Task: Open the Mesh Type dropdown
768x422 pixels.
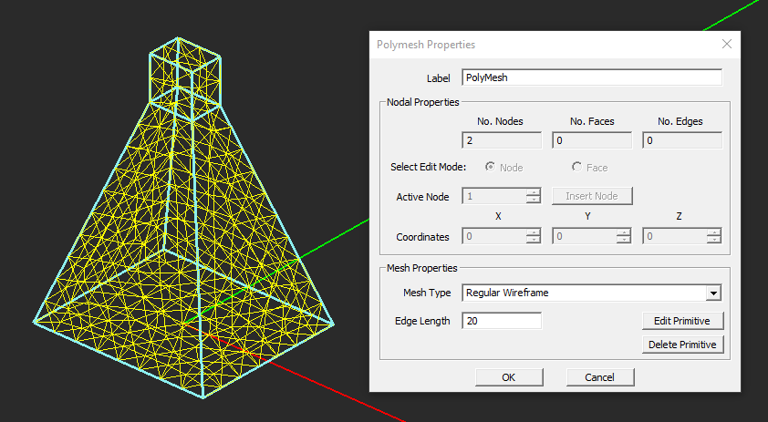Action: [x=714, y=293]
